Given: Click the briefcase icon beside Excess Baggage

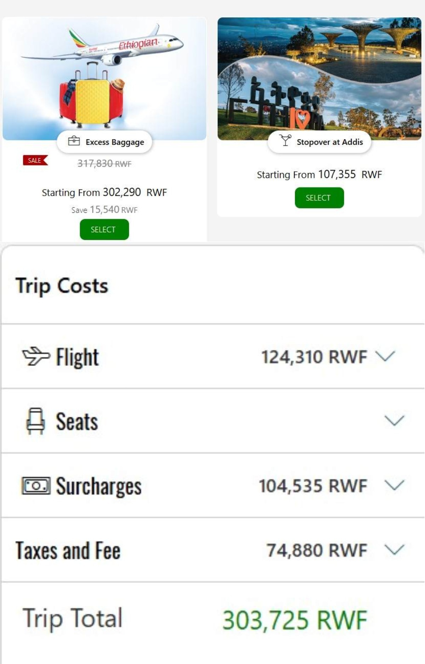Looking at the screenshot, I should pos(74,141).
